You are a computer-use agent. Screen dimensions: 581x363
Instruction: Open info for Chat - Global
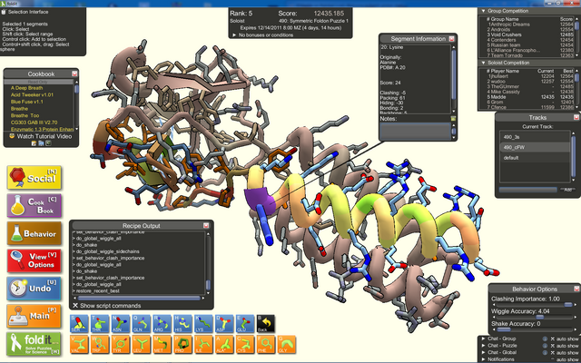click(545, 353)
